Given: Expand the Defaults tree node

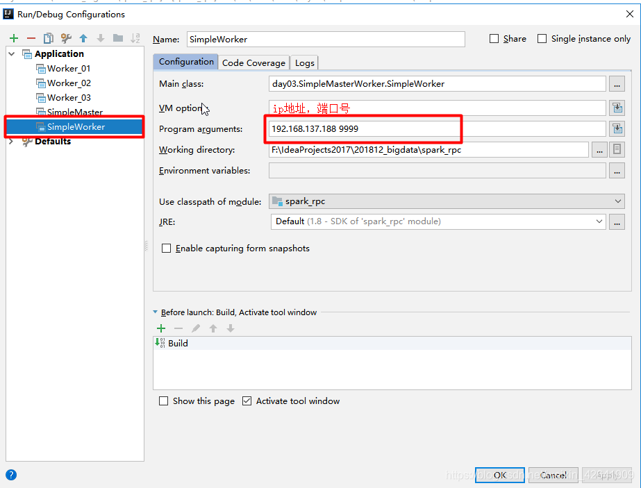Looking at the screenshot, I should (11, 142).
